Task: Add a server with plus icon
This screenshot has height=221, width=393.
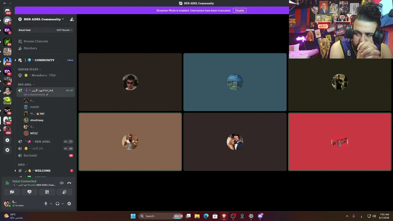Action: (7, 140)
